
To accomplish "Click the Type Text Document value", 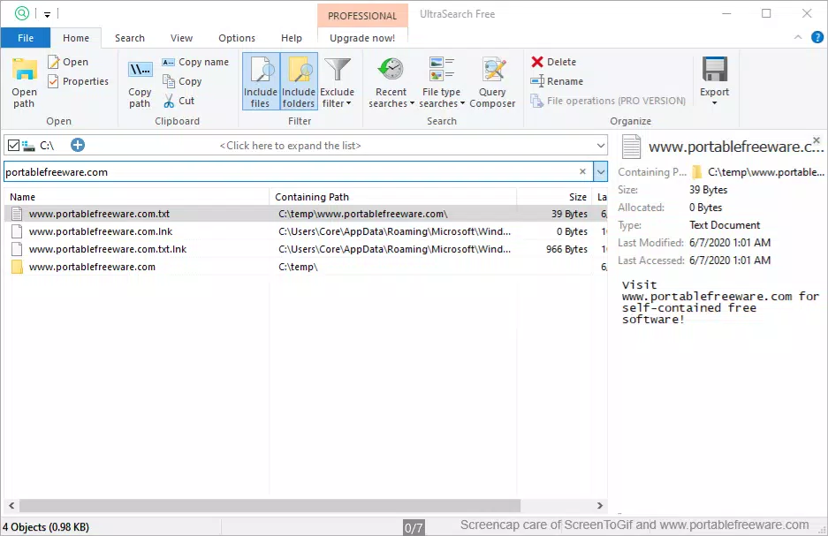I will coord(725,225).
